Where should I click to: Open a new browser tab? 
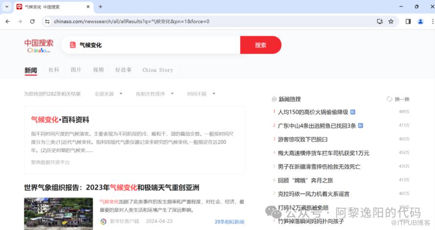click(101, 7)
